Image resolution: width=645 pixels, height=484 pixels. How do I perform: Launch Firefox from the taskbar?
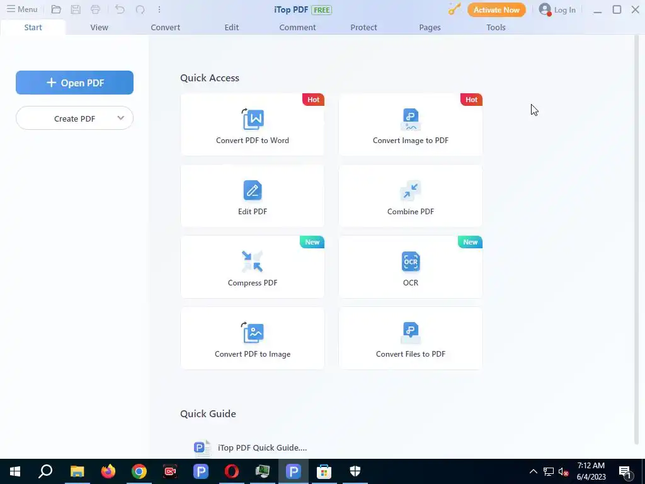tap(108, 471)
